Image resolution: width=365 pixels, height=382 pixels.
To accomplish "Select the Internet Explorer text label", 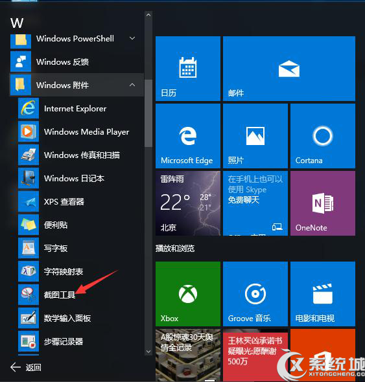I will pos(75,108).
